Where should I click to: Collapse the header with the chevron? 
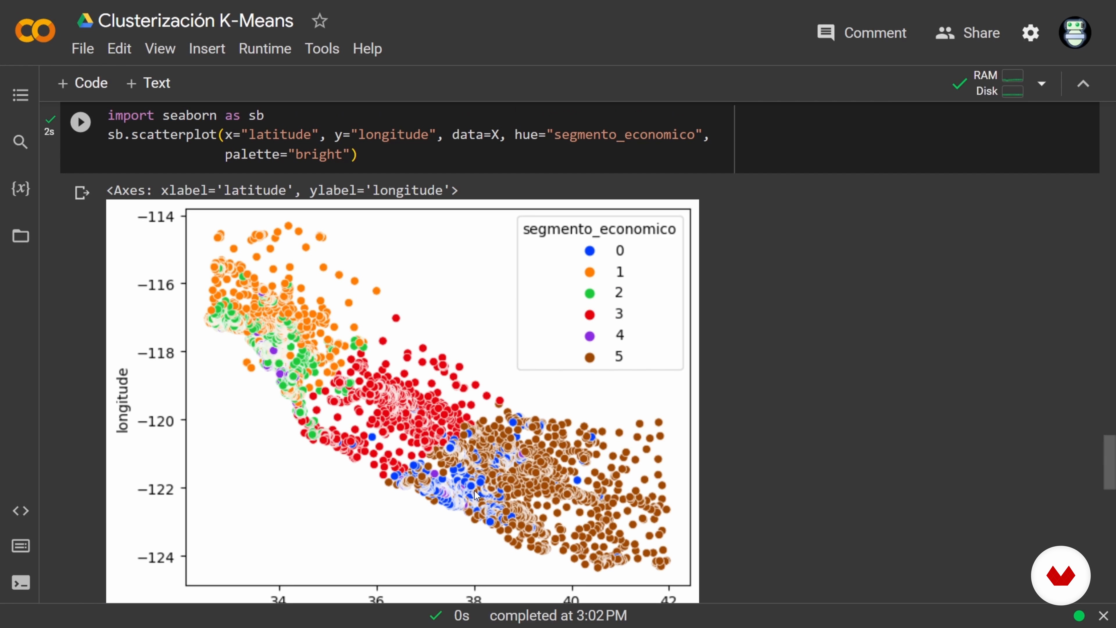(x=1083, y=83)
